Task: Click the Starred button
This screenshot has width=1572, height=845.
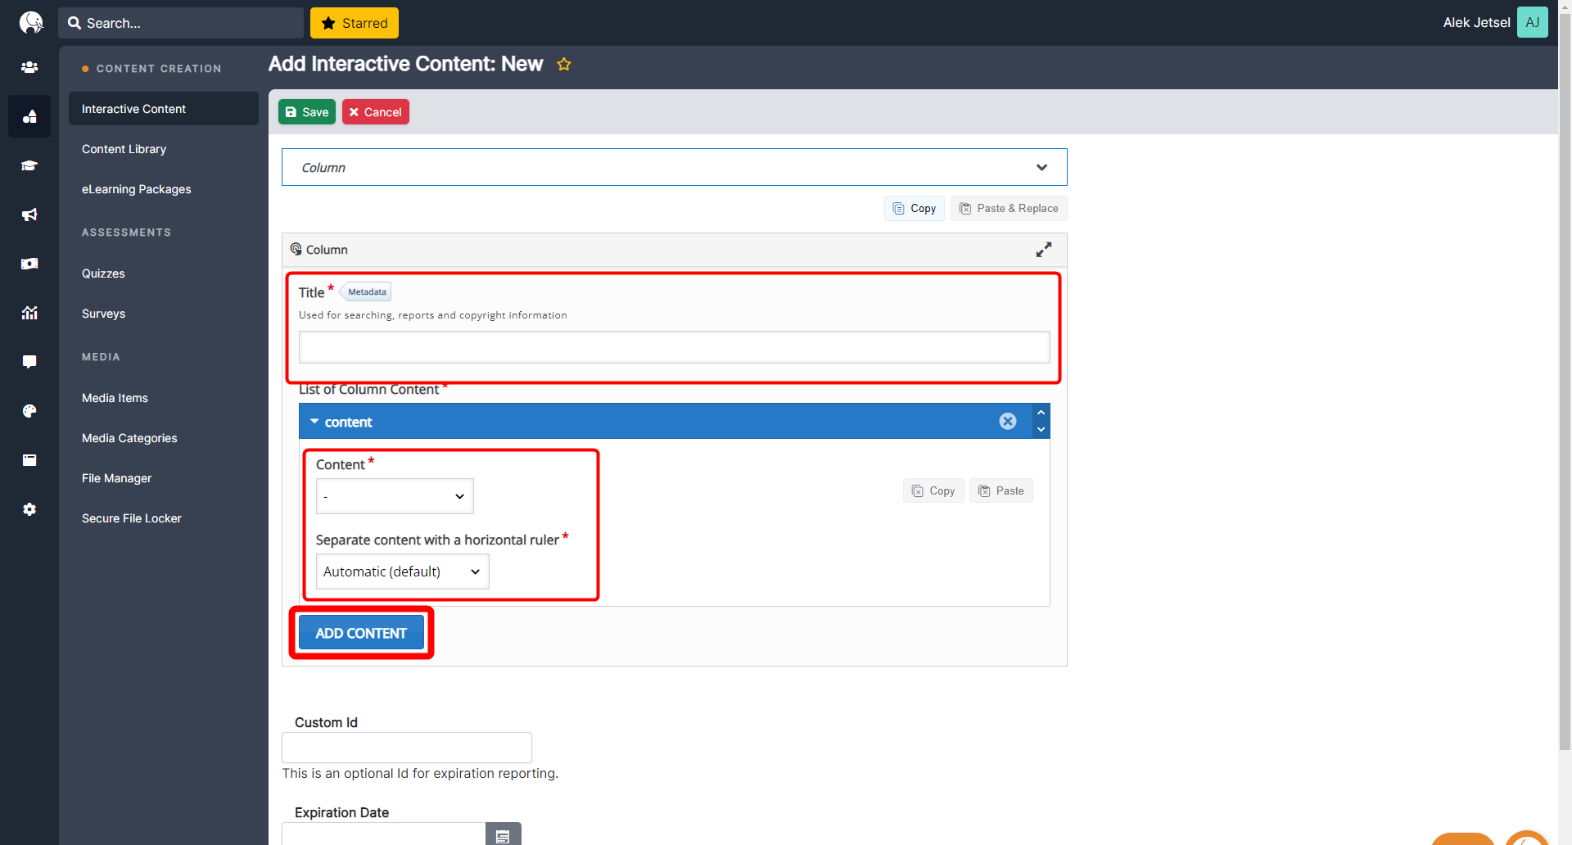Action: (355, 23)
